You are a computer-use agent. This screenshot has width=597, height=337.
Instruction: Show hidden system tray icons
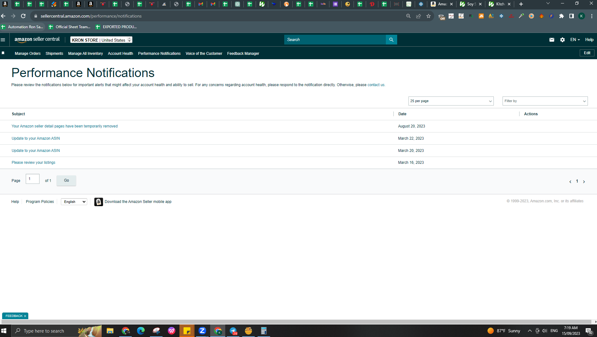click(530, 331)
